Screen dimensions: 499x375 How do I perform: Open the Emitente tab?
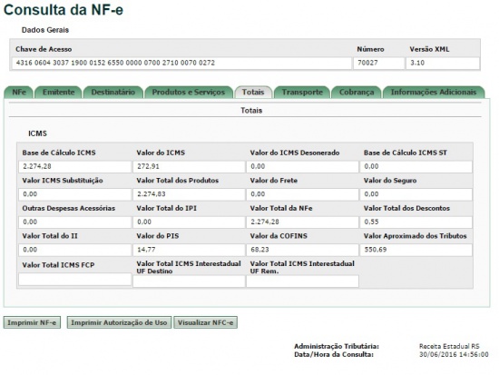coord(58,92)
